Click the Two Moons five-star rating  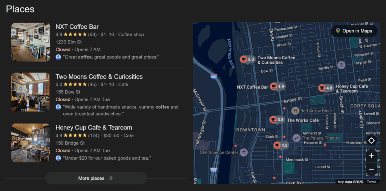point(75,85)
